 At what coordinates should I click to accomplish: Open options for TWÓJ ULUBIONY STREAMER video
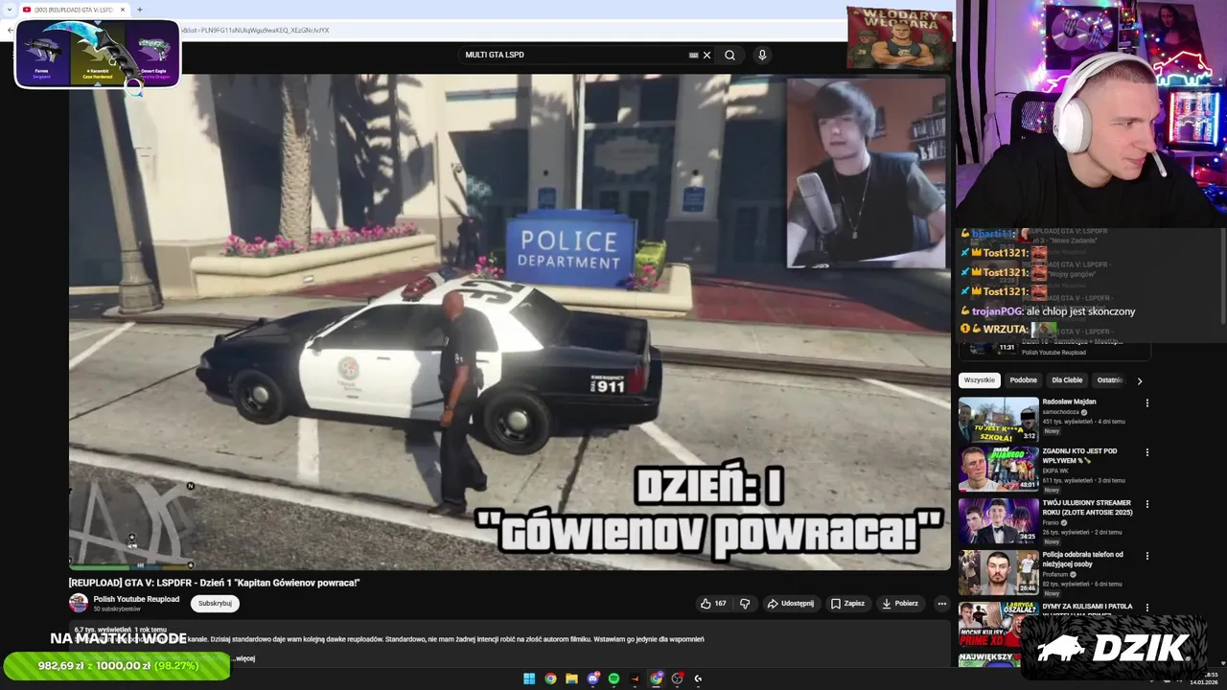coord(1146,504)
